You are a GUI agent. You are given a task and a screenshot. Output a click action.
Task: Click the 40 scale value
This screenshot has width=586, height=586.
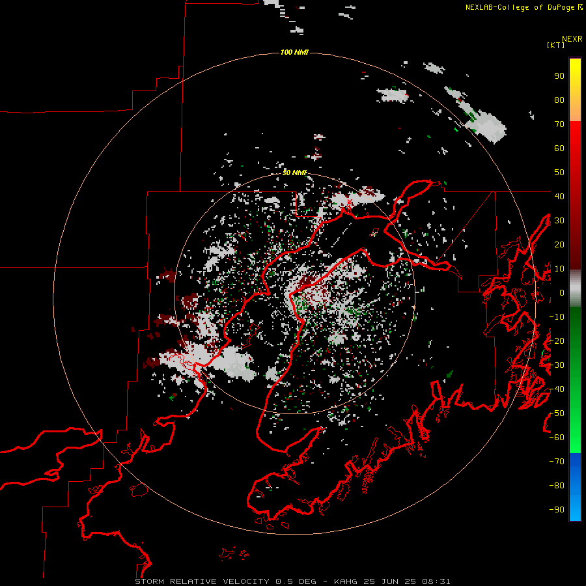click(x=559, y=196)
